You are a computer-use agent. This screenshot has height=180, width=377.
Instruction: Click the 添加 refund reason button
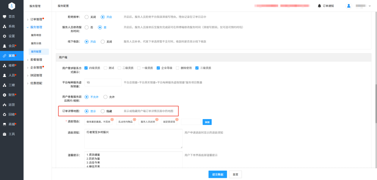click(207, 122)
